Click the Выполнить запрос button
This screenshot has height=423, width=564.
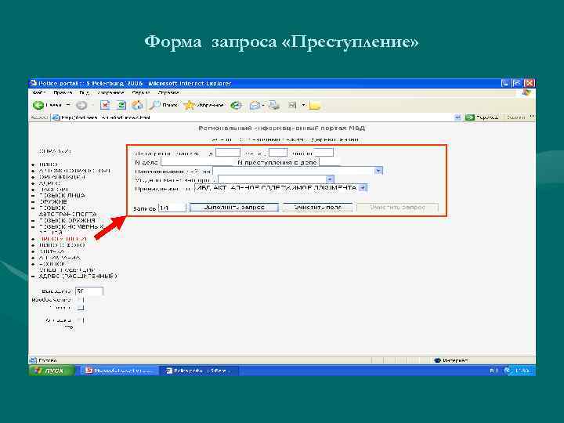click(x=234, y=208)
